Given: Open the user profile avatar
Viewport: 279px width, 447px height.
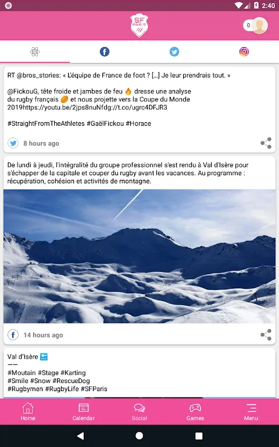Looking at the screenshot, I should click(259, 26).
